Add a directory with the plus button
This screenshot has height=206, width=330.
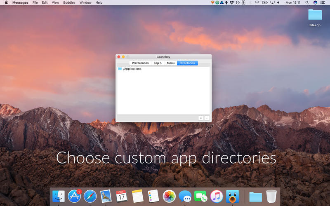(201, 118)
